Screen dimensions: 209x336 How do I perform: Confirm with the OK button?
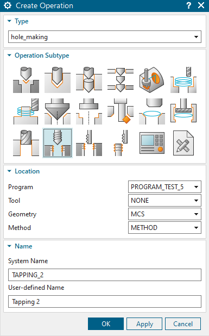click(x=106, y=324)
